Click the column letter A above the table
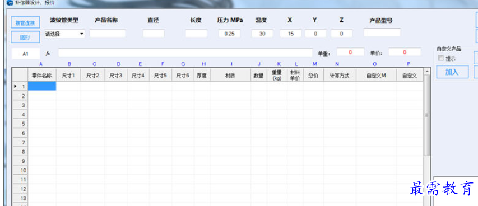 pyautogui.click(x=41, y=64)
